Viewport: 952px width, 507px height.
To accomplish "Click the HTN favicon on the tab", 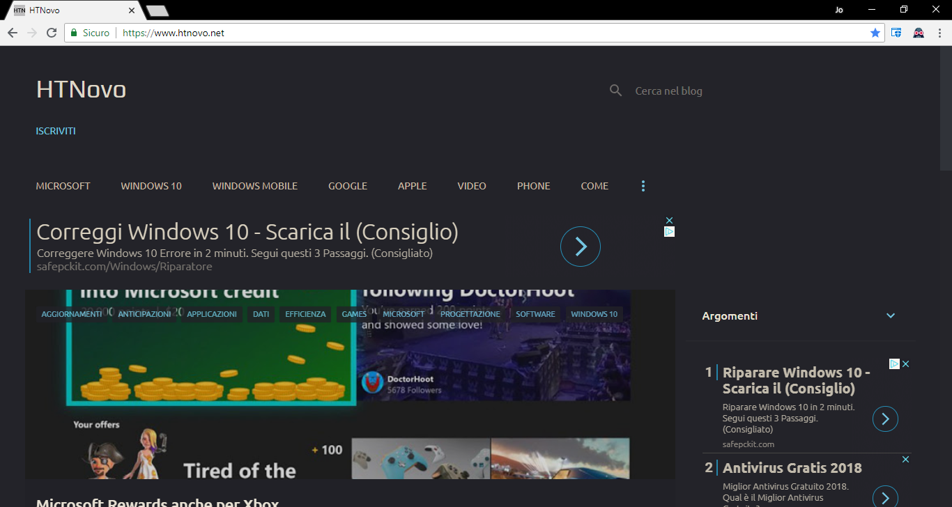I will coord(20,10).
